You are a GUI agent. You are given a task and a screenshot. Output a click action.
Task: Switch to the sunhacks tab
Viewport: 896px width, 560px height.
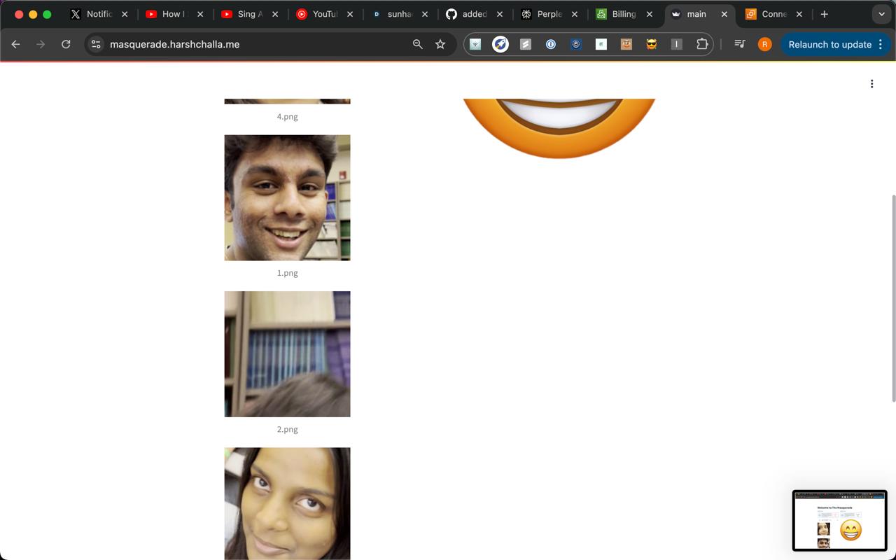[400, 14]
